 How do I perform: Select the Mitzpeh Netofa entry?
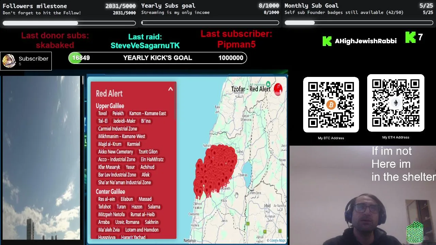point(111,214)
